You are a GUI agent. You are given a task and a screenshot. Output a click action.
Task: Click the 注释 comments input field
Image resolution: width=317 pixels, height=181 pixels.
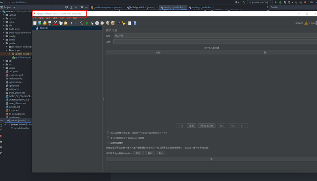(x=215, y=41)
